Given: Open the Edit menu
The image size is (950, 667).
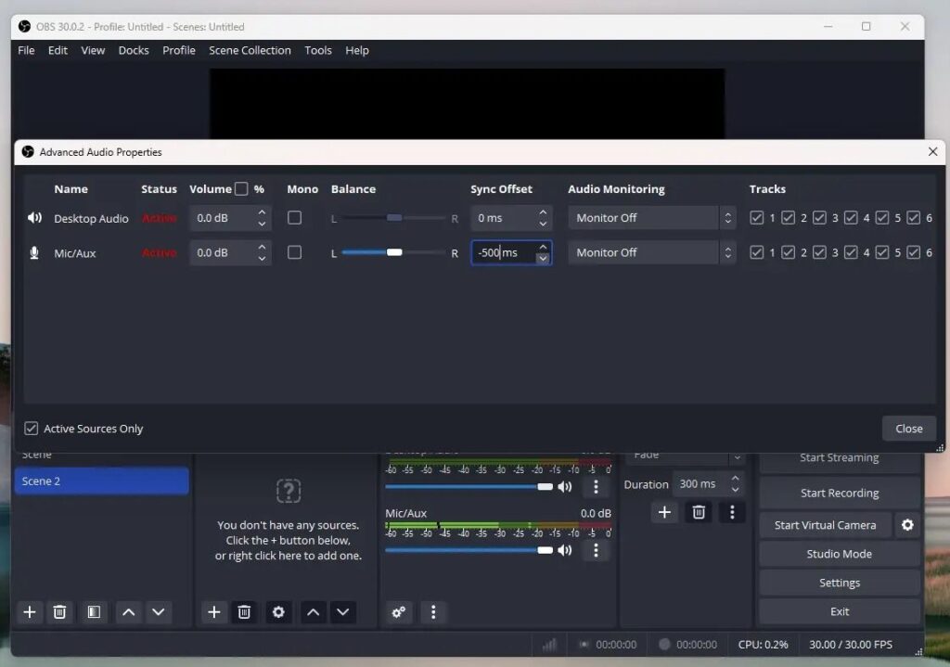Looking at the screenshot, I should pos(58,50).
